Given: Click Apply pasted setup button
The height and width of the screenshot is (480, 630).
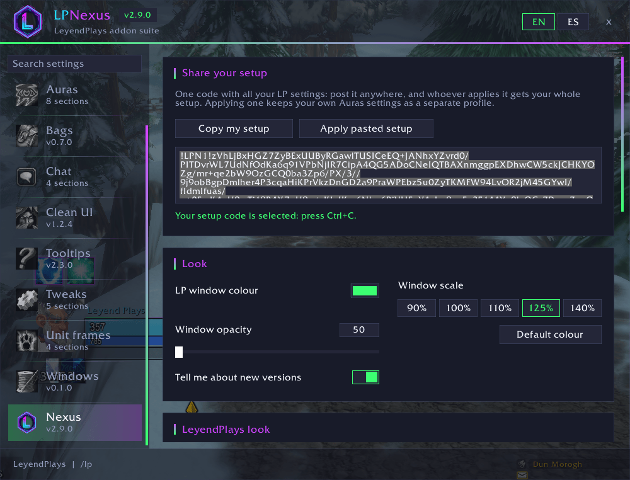Looking at the screenshot, I should (366, 129).
